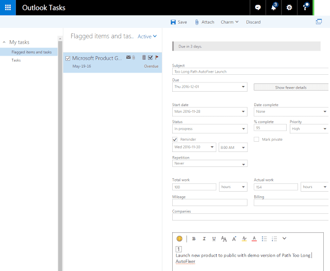
Task: Discard the task changes
Action: click(253, 22)
